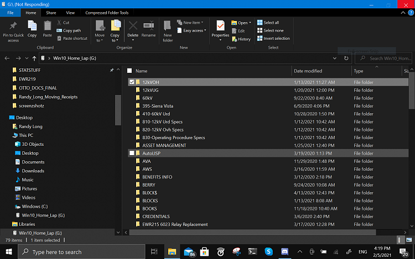Click Select none in the ribbon
Viewport: 415px width, 259px height.
(x=271, y=30)
